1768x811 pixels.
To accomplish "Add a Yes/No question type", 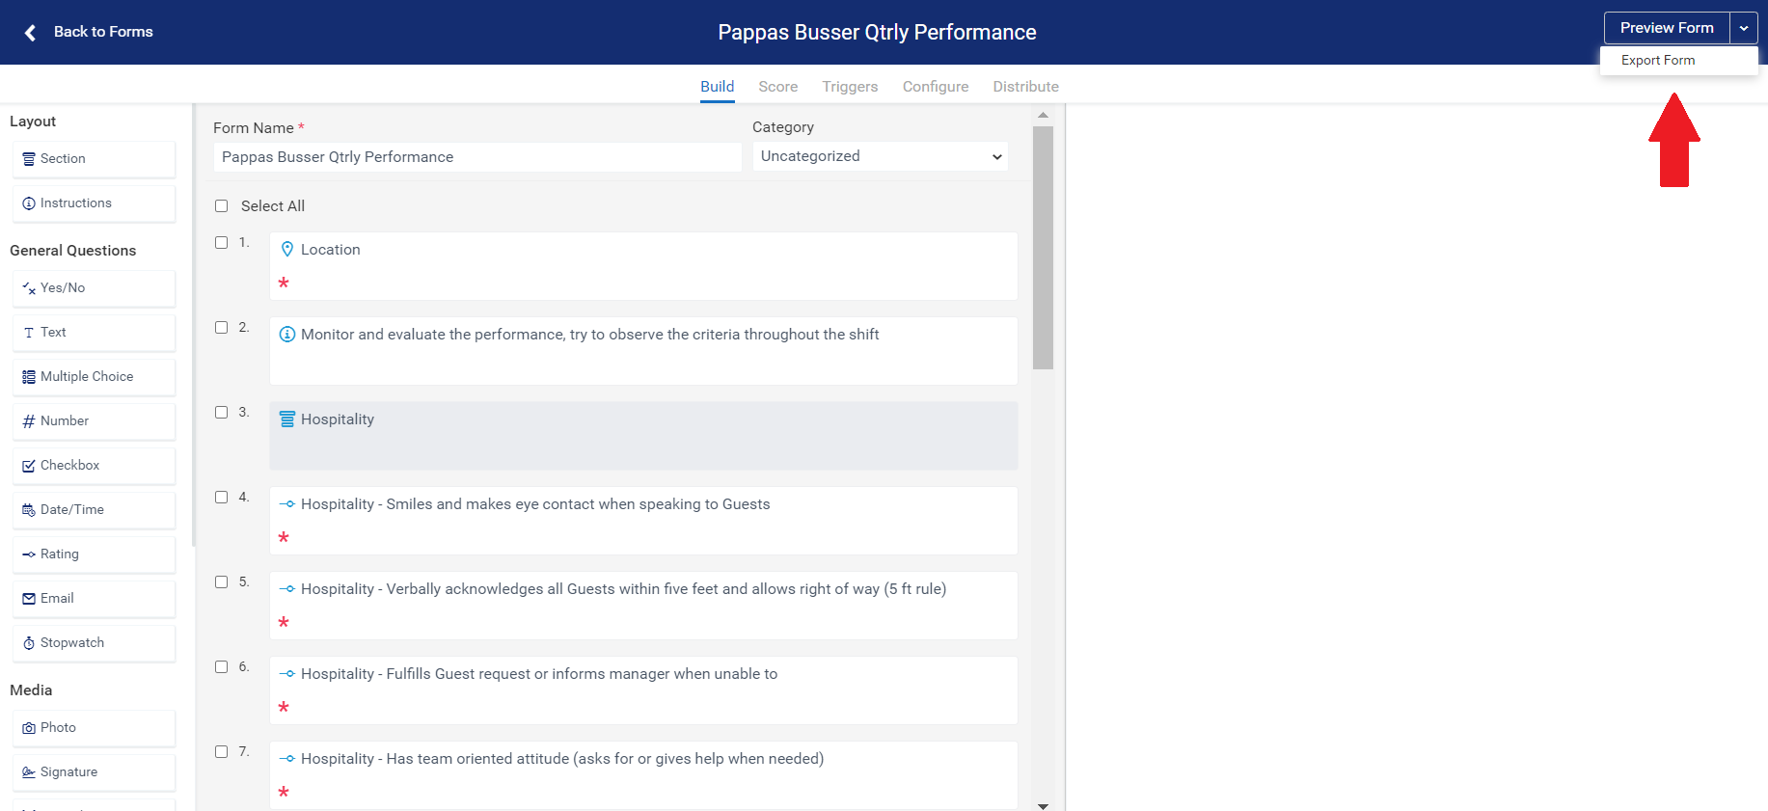I will (x=94, y=288).
